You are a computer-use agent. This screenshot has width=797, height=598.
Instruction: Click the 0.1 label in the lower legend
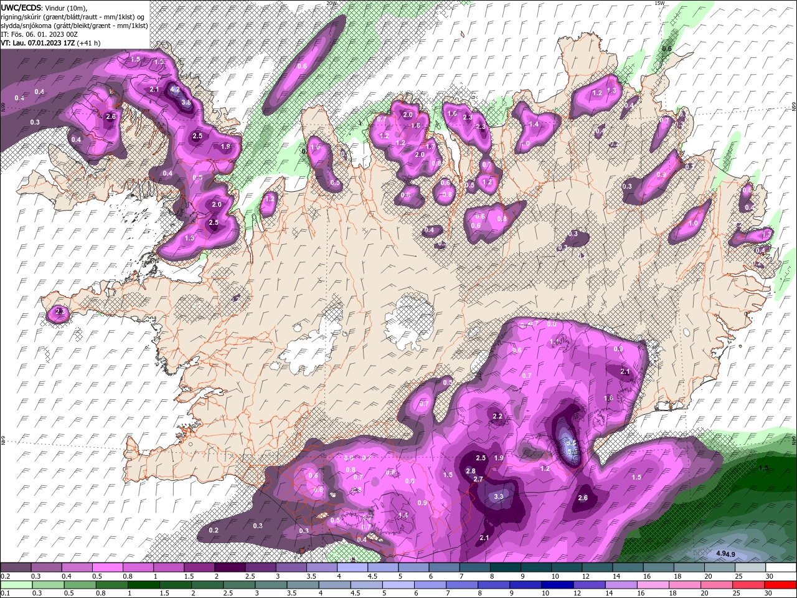pyautogui.click(x=6, y=592)
